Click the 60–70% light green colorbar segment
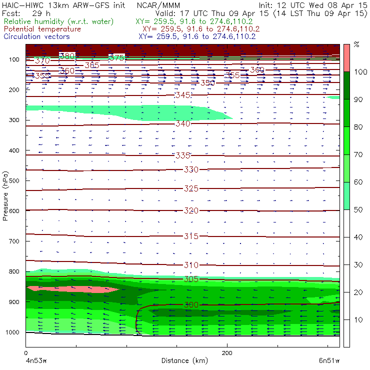The width and height of the screenshot is (370, 370). tap(346, 168)
